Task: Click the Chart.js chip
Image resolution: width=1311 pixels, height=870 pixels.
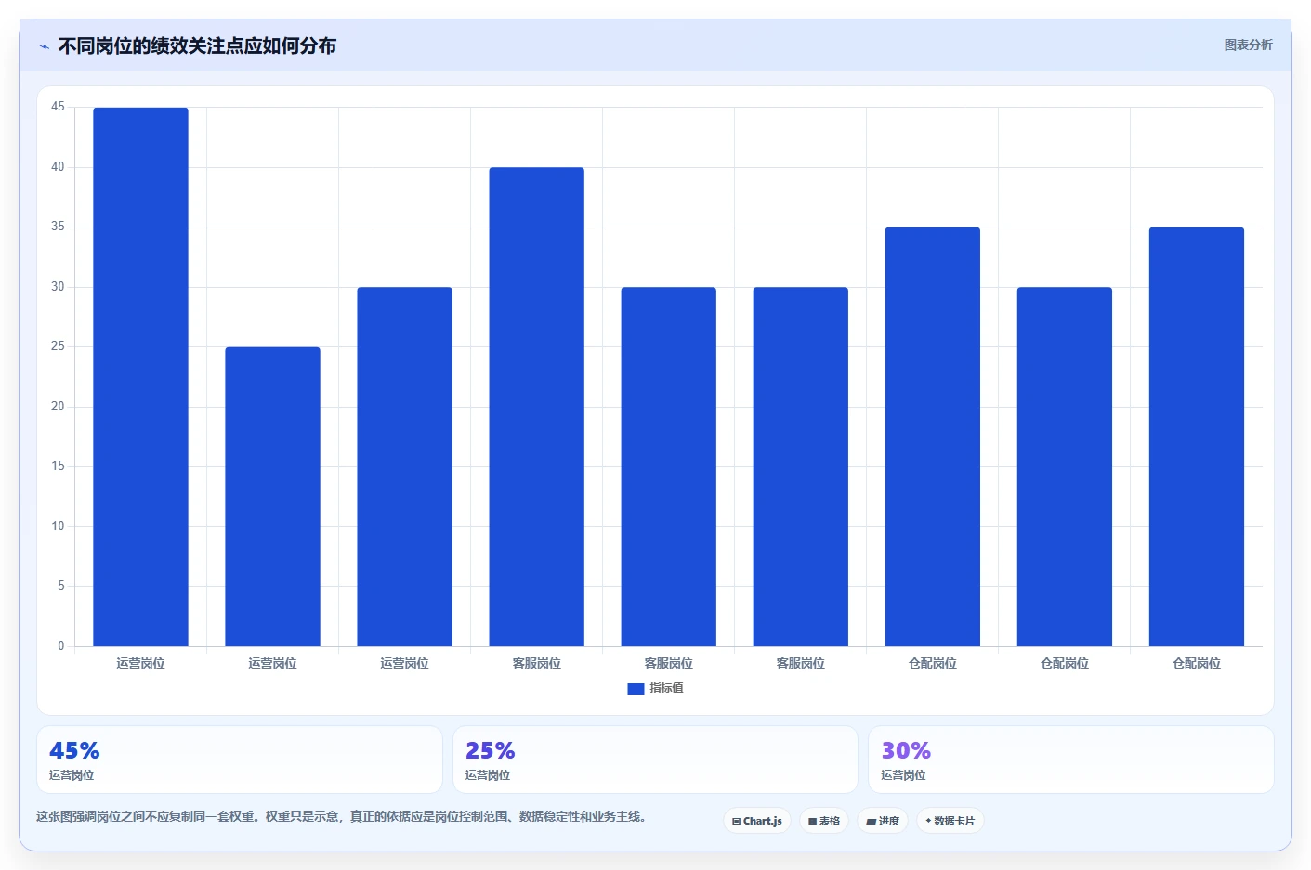Action: point(757,821)
